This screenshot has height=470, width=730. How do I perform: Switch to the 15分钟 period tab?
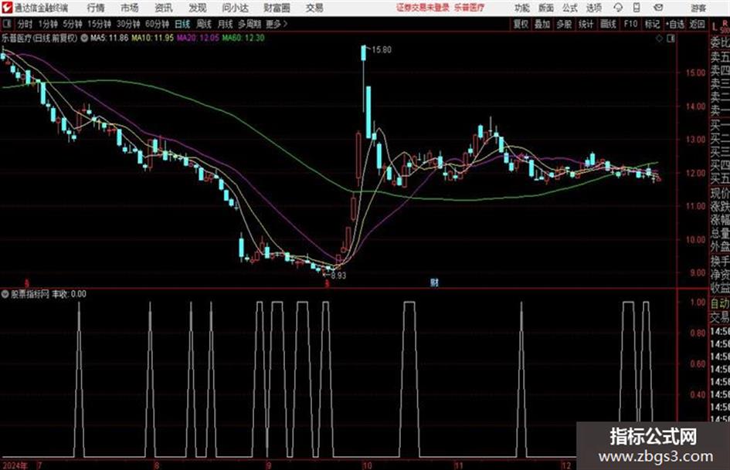[x=100, y=24]
